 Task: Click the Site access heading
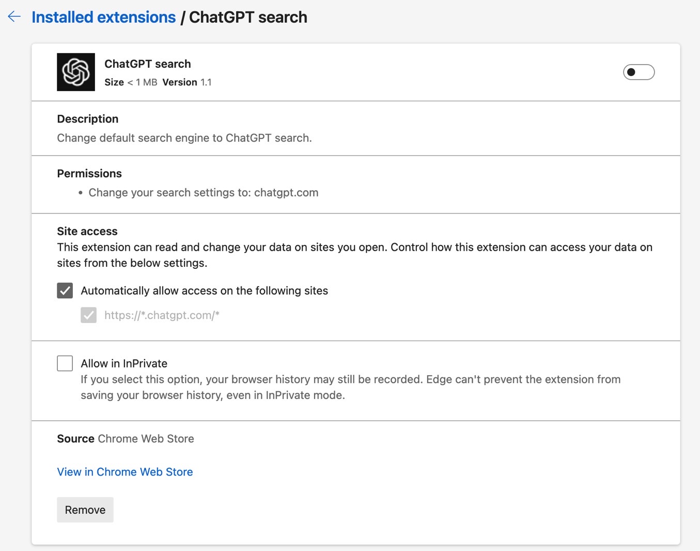(x=87, y=231)
